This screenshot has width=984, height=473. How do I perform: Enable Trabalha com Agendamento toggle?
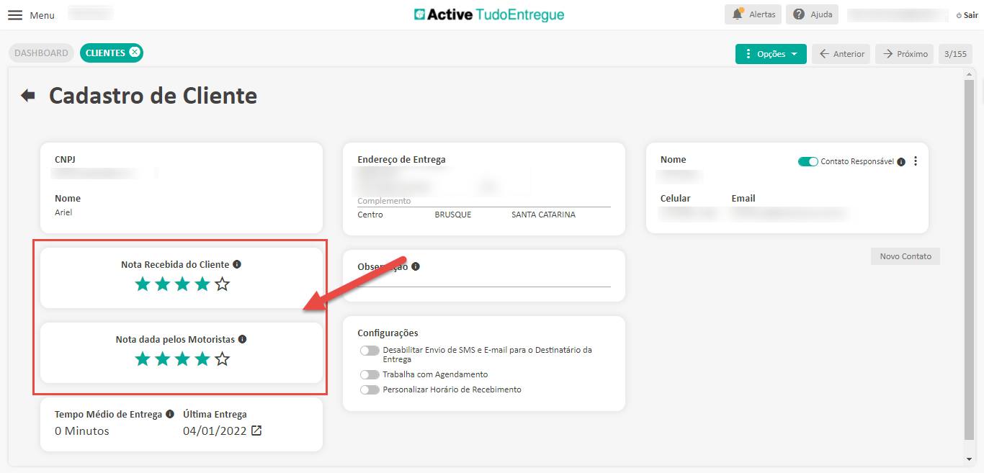click(370, 374)
